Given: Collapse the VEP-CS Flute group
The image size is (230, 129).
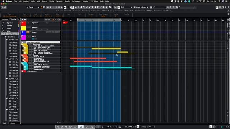Looking at the screenshot, I should point(7,59).
